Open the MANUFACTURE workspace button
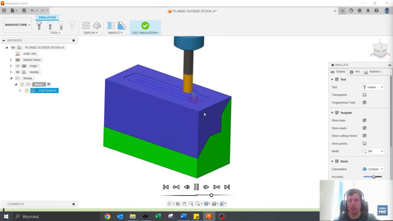The height and width of the screenshot is (221, 393). pos(17,25)
